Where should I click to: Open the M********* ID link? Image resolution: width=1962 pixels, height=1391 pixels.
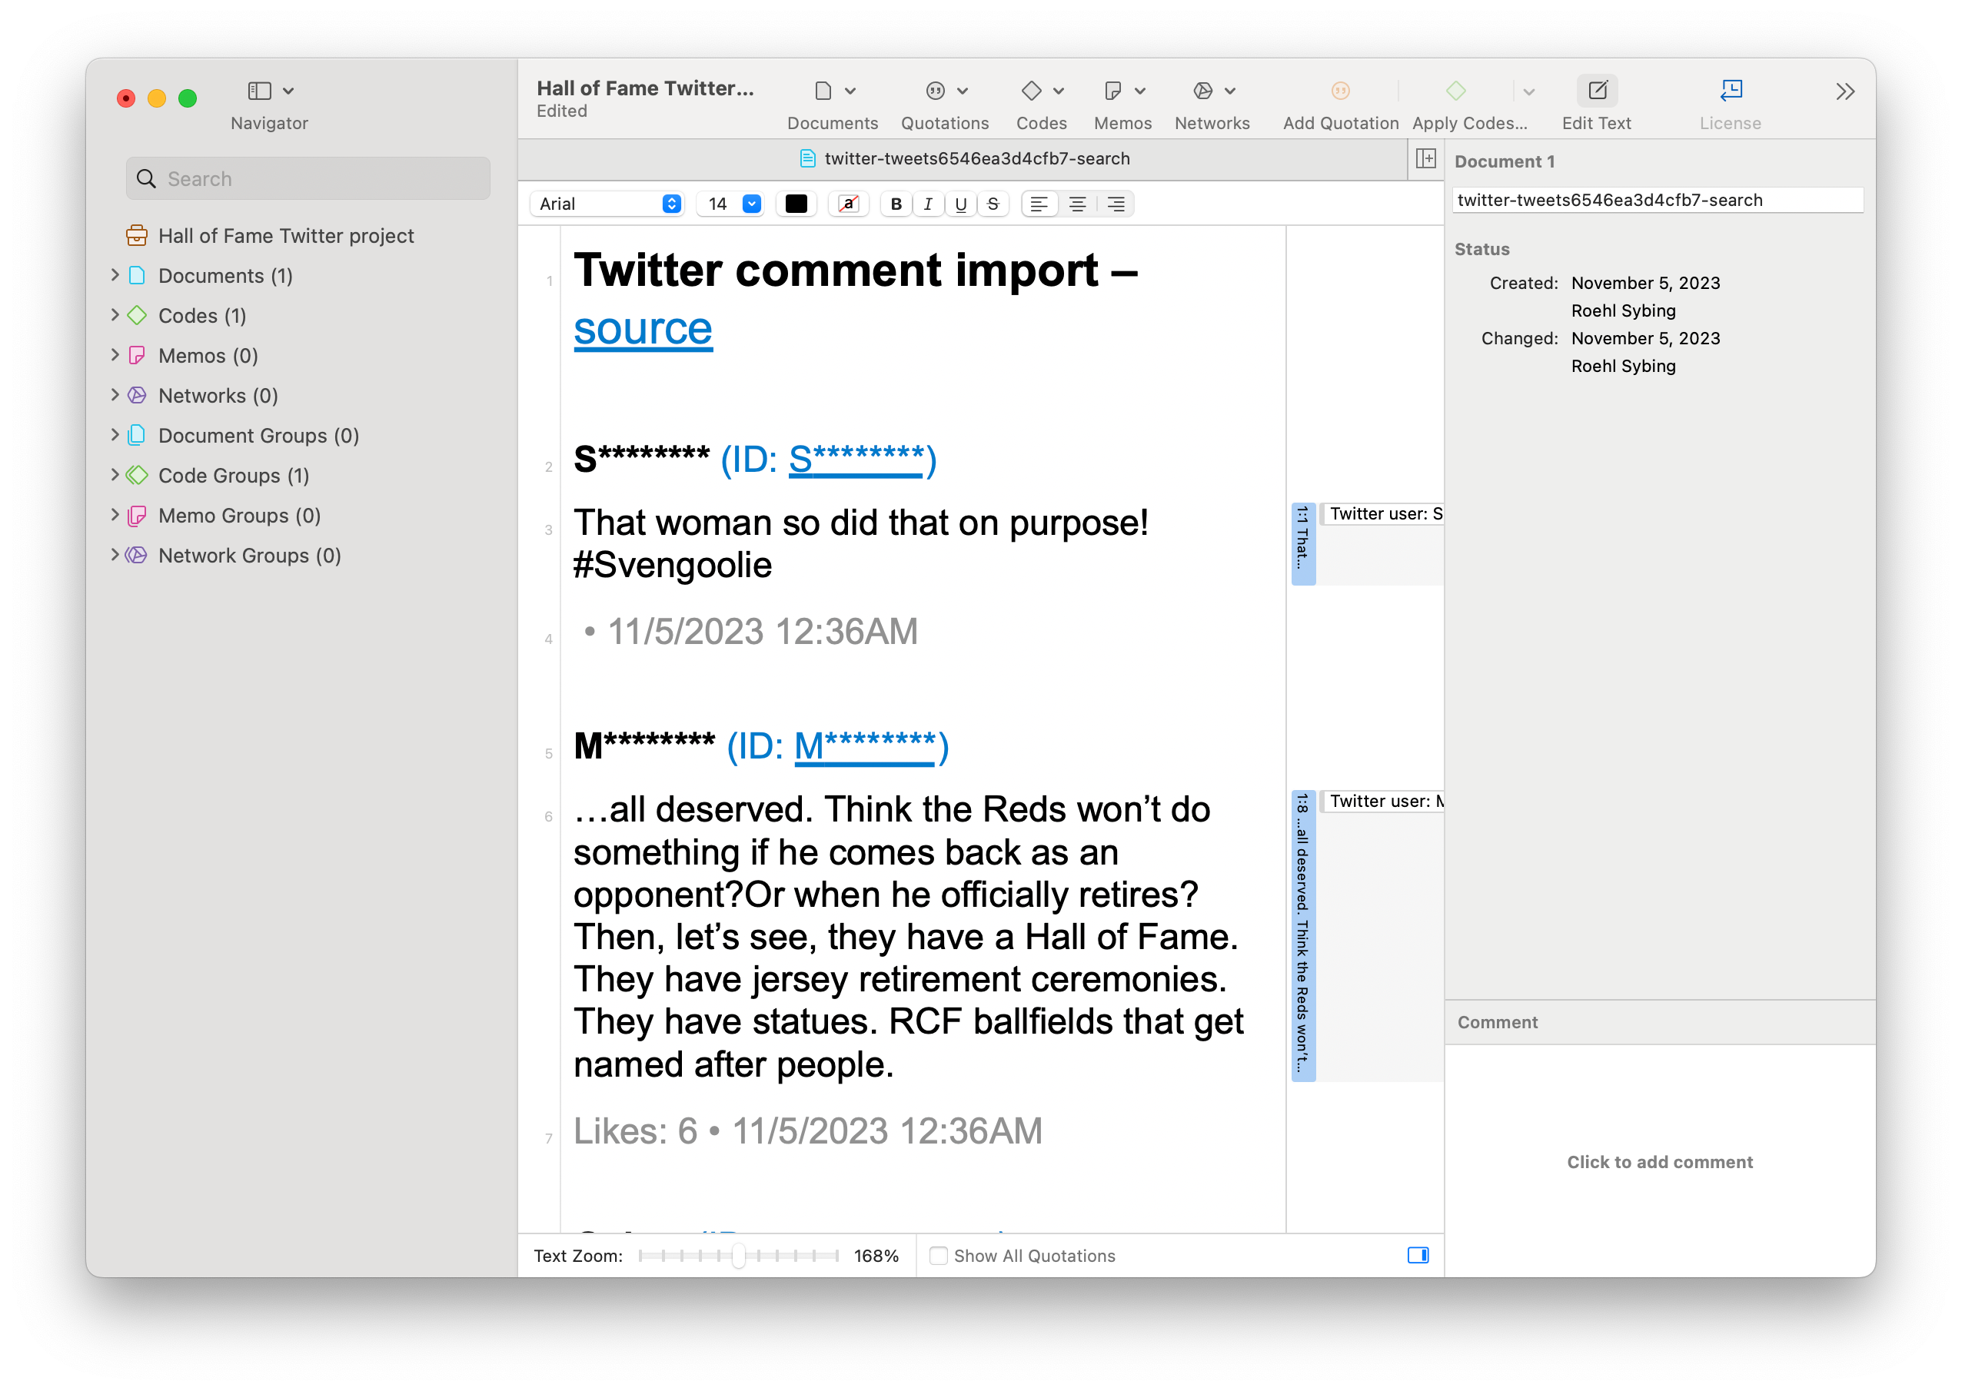[x=866, y=746]
